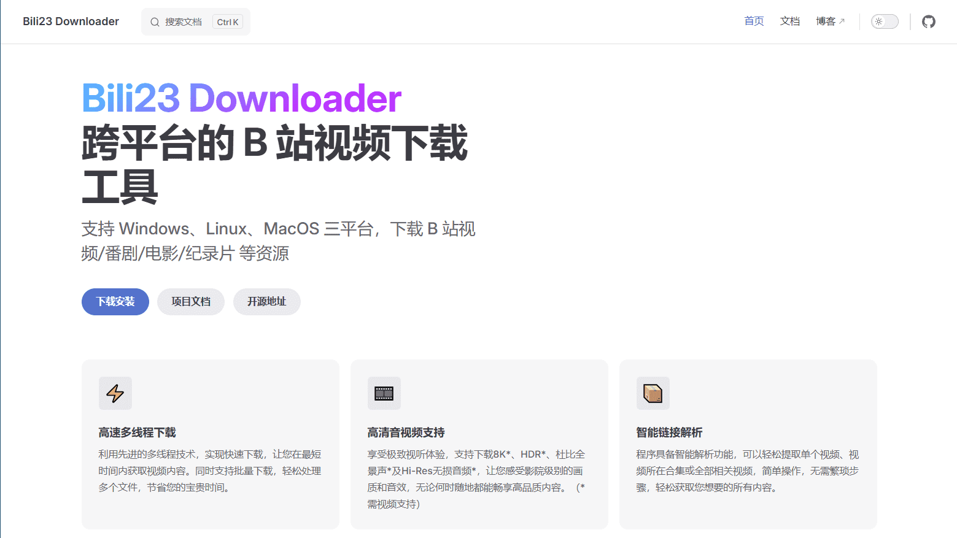
Task: Click the 下载安装 button
Action: [115, 302]
